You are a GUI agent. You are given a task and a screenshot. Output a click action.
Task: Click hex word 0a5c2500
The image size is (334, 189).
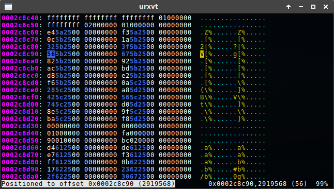(138, 83)
